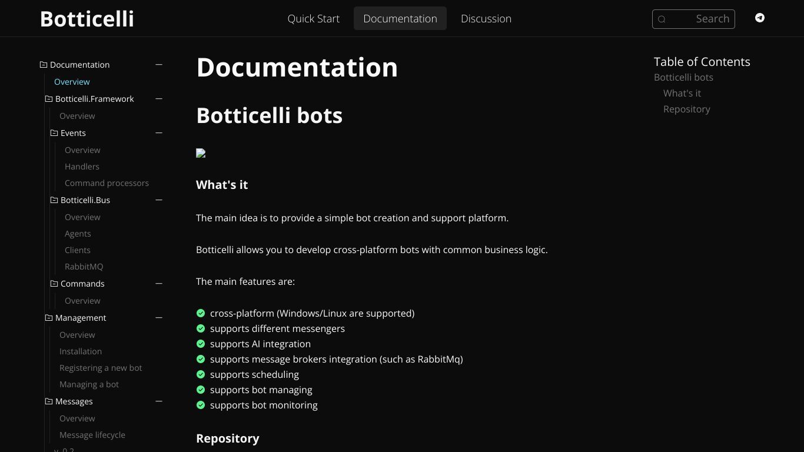
Task: Click the Botticelli site logo
Action: click(x=87, y=19)
